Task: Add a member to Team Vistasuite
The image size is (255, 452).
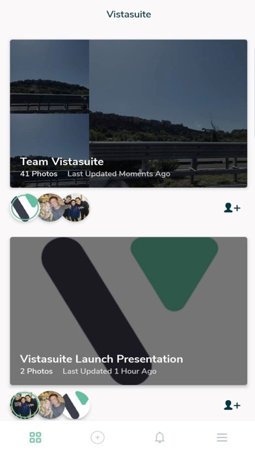Action: (x=232, y=208)
